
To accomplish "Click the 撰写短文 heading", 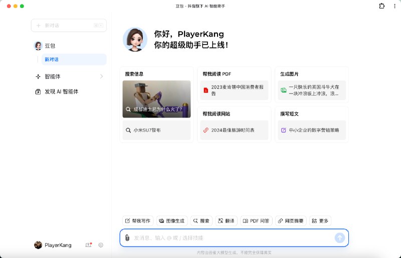I will click(x=290, y=114).
